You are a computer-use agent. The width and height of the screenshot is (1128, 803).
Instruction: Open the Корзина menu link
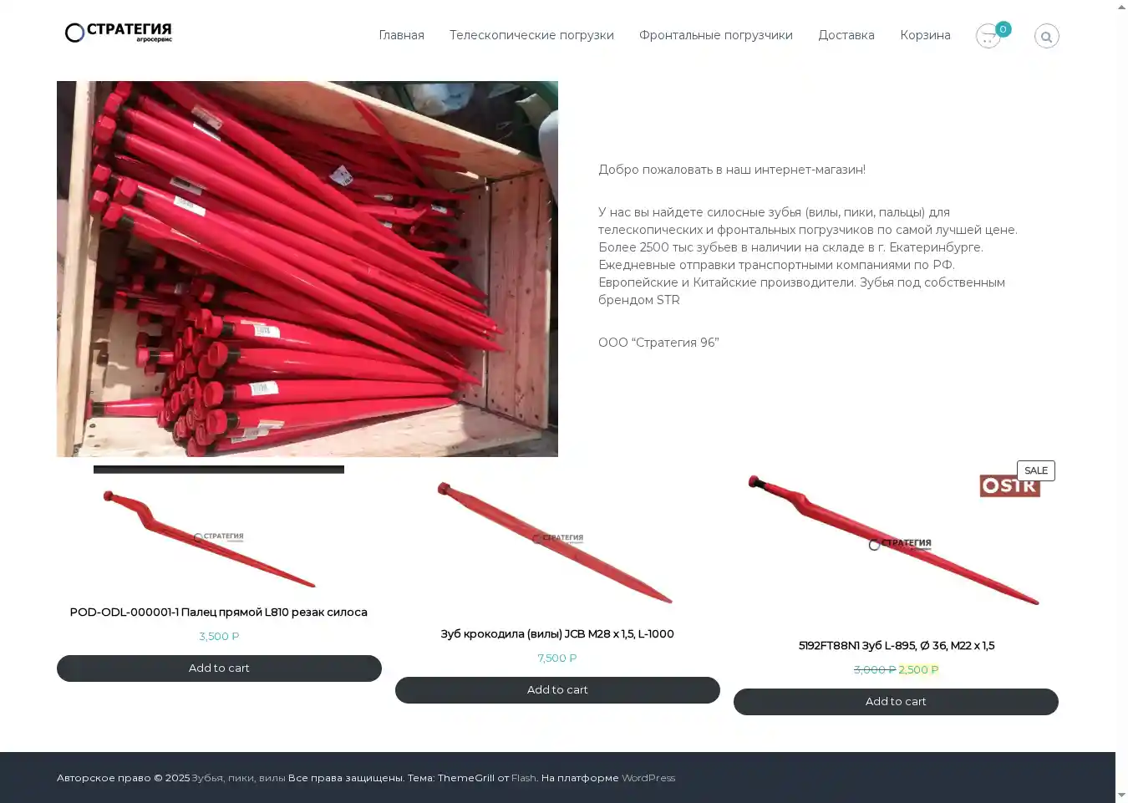(x=925, y=35)
